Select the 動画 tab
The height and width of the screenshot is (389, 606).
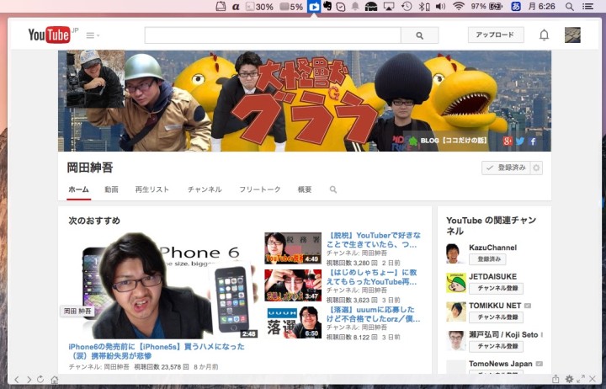[x=111, y=189]
